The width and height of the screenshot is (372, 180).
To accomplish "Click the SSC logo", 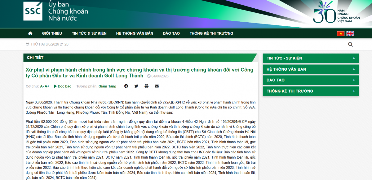I will (33, 11).
